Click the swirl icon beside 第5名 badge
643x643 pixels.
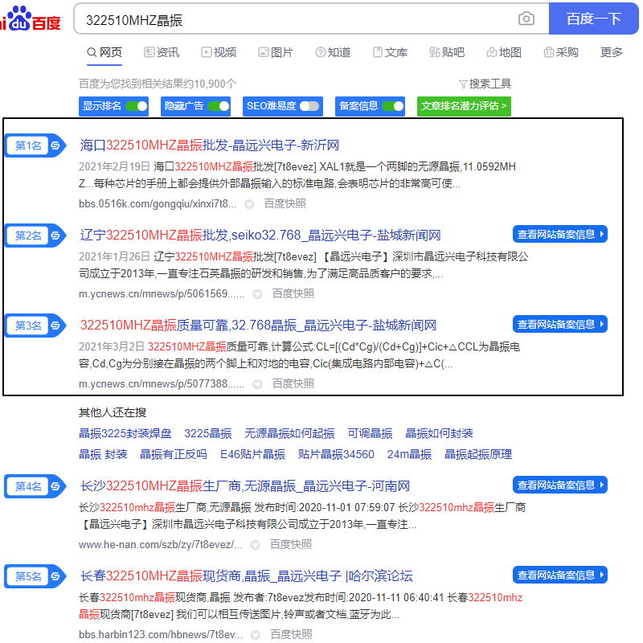55,576
